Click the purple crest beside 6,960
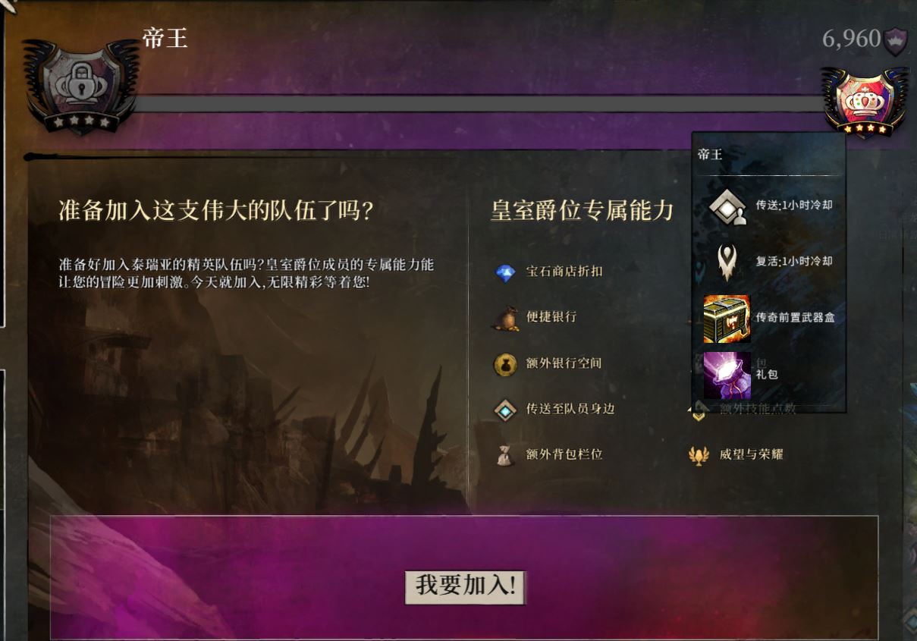The height and width of the screenshot is (641, 917). point(896,39)
